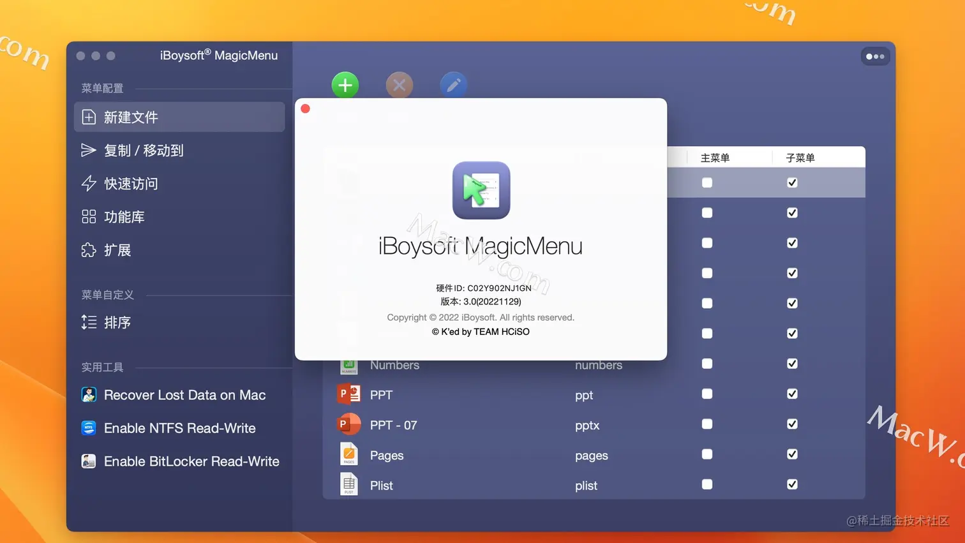Click the numbers extension cell
This screenshot has width=965, height=543.
599,365
